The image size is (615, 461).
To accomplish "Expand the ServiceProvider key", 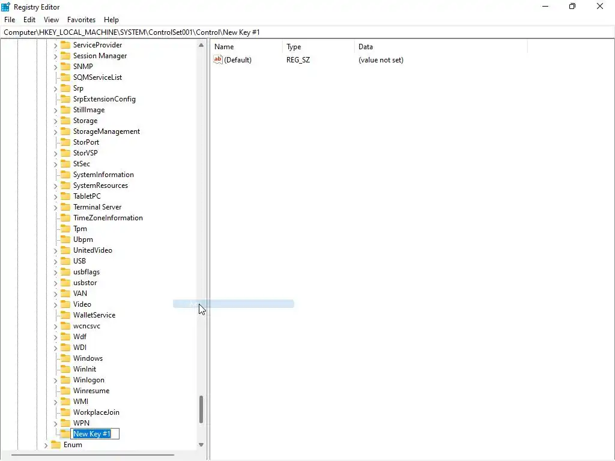I will (x=55, y=46).
